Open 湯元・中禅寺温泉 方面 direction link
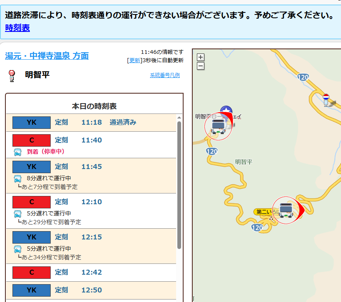The width and height of the screenshot is (341, 302). (x=47, y=56)
